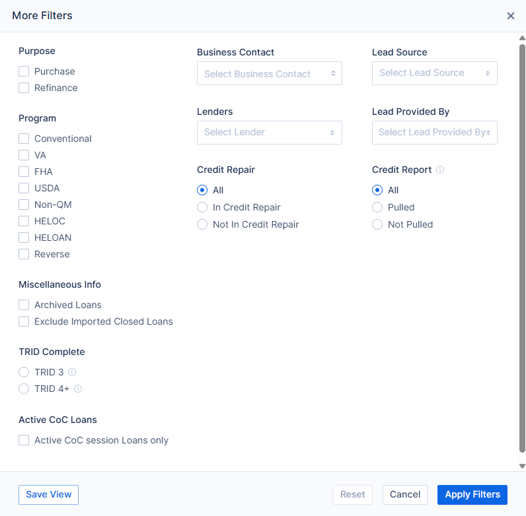
Task: Show the TRID 3 info tooltip icon
Action: [x=72, y=372]
